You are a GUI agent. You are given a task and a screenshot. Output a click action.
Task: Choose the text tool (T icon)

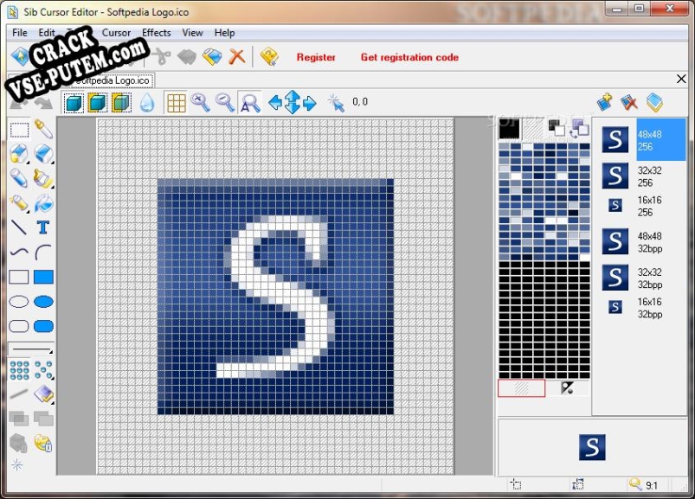pyautogui.click(x=43, y=227)
